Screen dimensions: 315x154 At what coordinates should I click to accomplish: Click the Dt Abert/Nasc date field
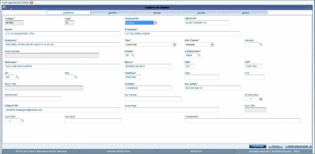click(x=251, y=99)
